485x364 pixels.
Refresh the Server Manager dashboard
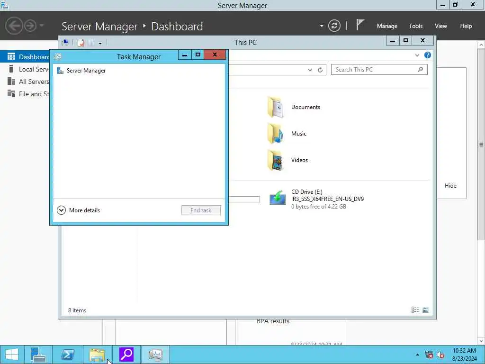coord(334,26)
